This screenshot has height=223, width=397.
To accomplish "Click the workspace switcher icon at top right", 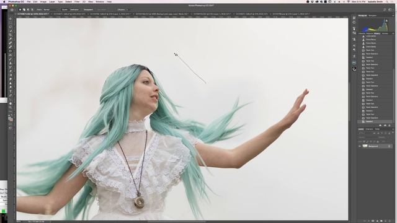I will coord(390,10).
